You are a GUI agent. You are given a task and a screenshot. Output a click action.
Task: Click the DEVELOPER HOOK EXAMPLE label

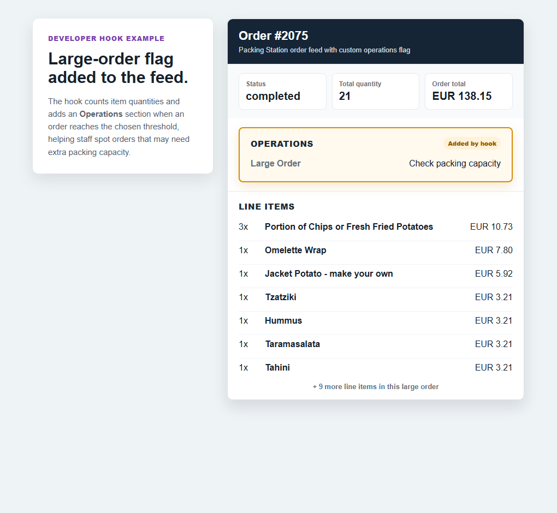coord(106,38)
